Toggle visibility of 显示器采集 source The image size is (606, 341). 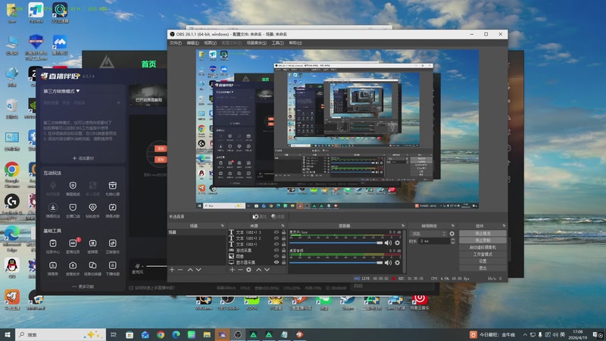coord(276,262)
